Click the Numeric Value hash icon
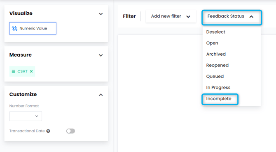 coord(14,28)
